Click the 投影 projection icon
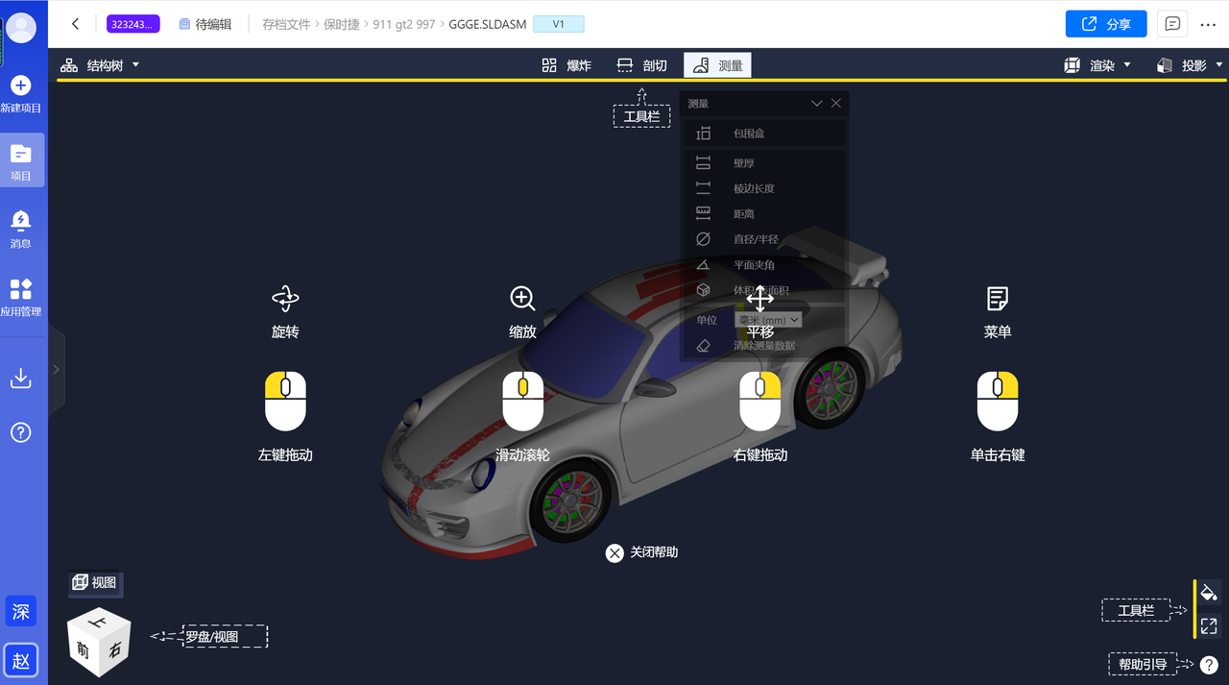The width and height of the screenshot is (1229, 685). point(1165,65)
